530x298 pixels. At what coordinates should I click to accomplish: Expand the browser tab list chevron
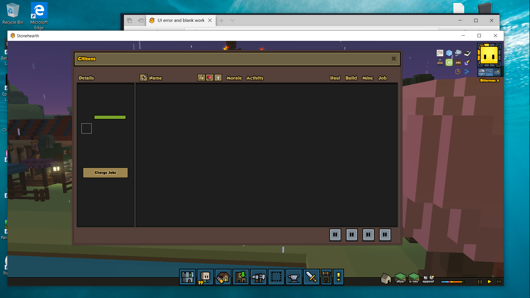[x=232, y=20]
